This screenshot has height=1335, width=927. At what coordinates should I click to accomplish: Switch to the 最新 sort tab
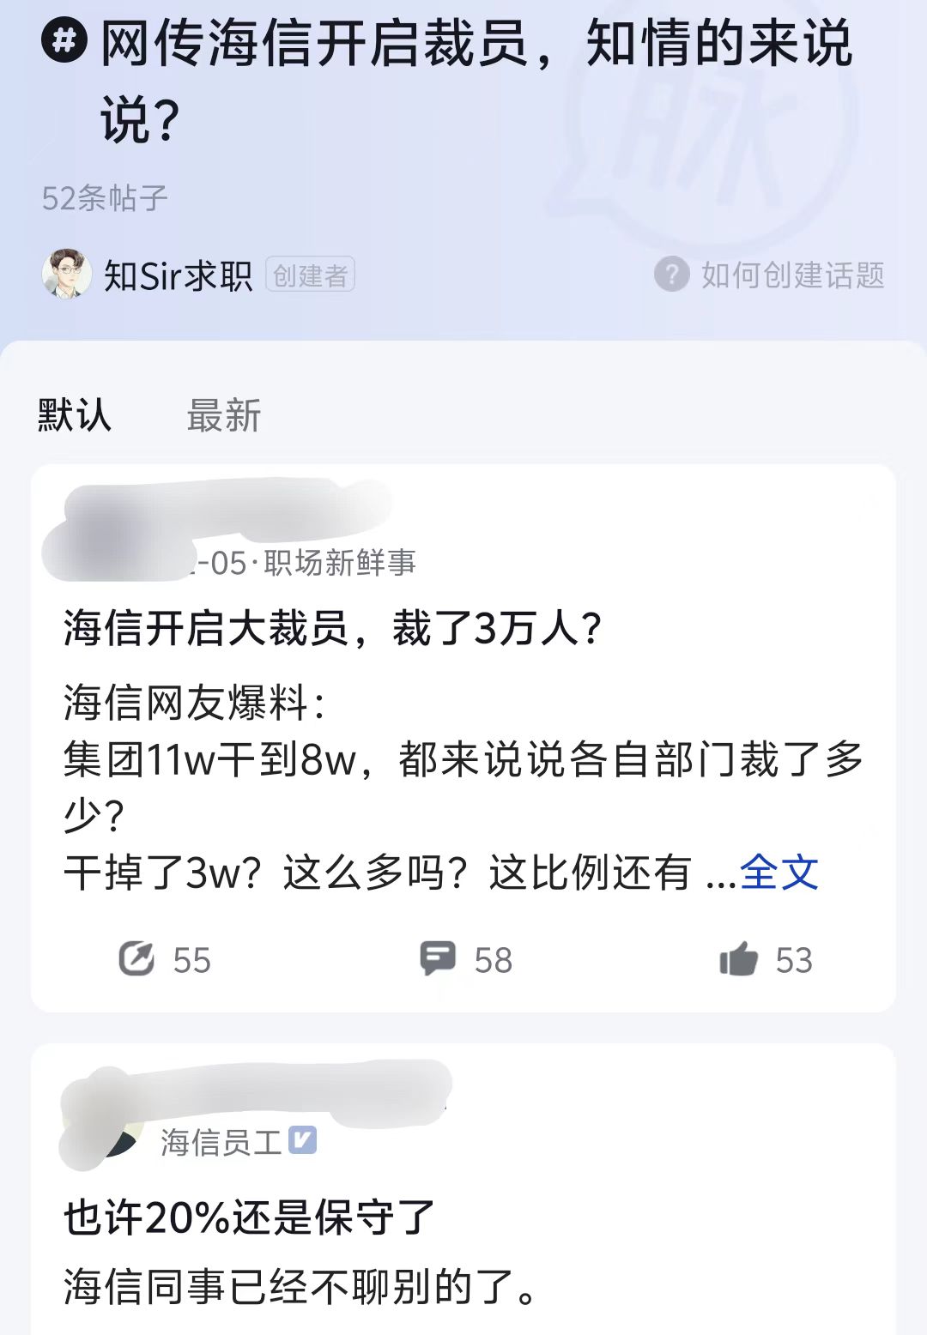pos(224,415)
